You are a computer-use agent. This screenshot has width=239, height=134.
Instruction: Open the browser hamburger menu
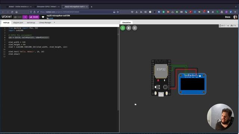[235, 12]
